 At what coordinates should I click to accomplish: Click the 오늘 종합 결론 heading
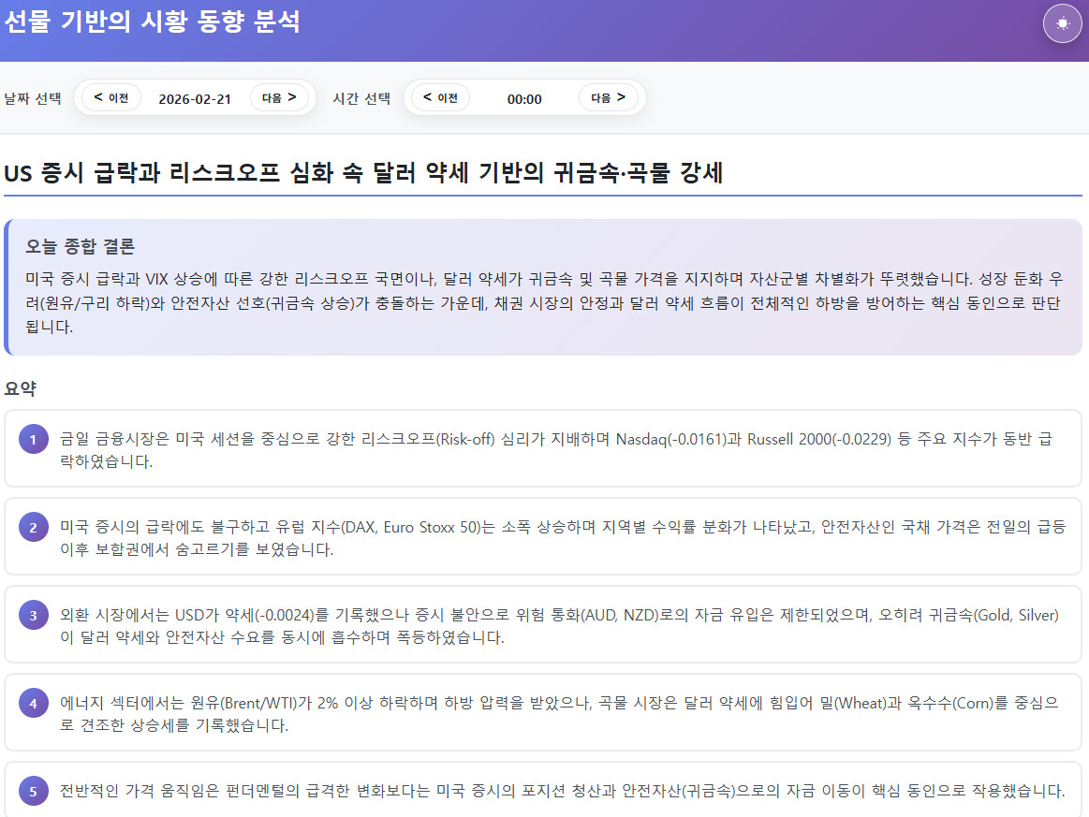click(81, 247)
